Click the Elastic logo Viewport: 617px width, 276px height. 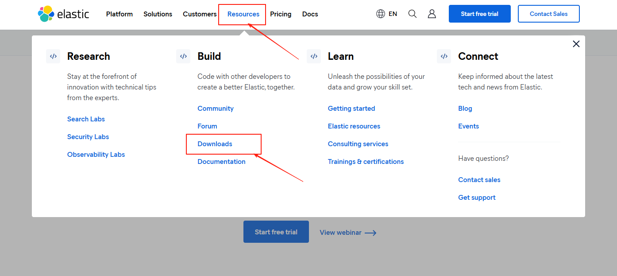pyautogui.click(x=63, y=14)
